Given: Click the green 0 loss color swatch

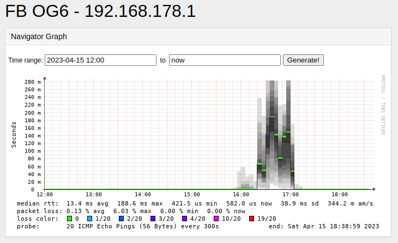Looking at the screenshot, I should tap(69, 219).
